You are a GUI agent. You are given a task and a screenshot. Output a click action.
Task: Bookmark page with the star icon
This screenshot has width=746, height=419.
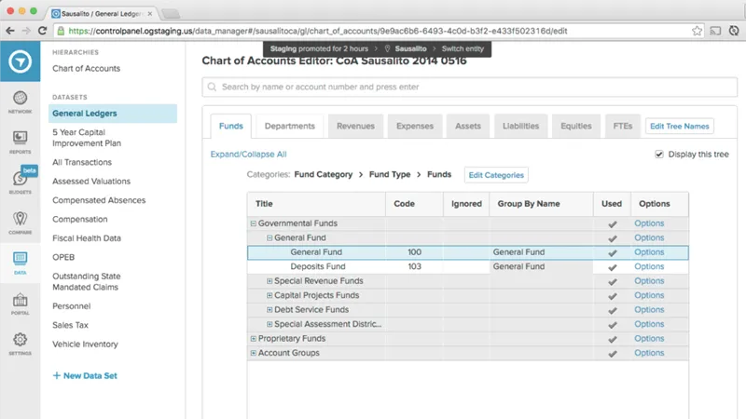coord(697,31)
